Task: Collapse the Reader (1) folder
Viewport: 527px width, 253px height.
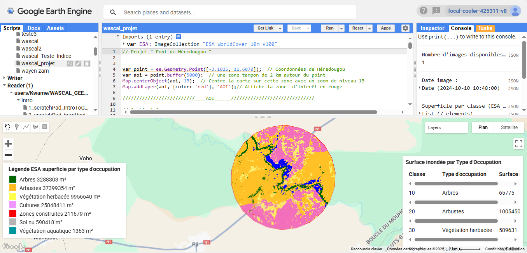Action: [4, 85]
